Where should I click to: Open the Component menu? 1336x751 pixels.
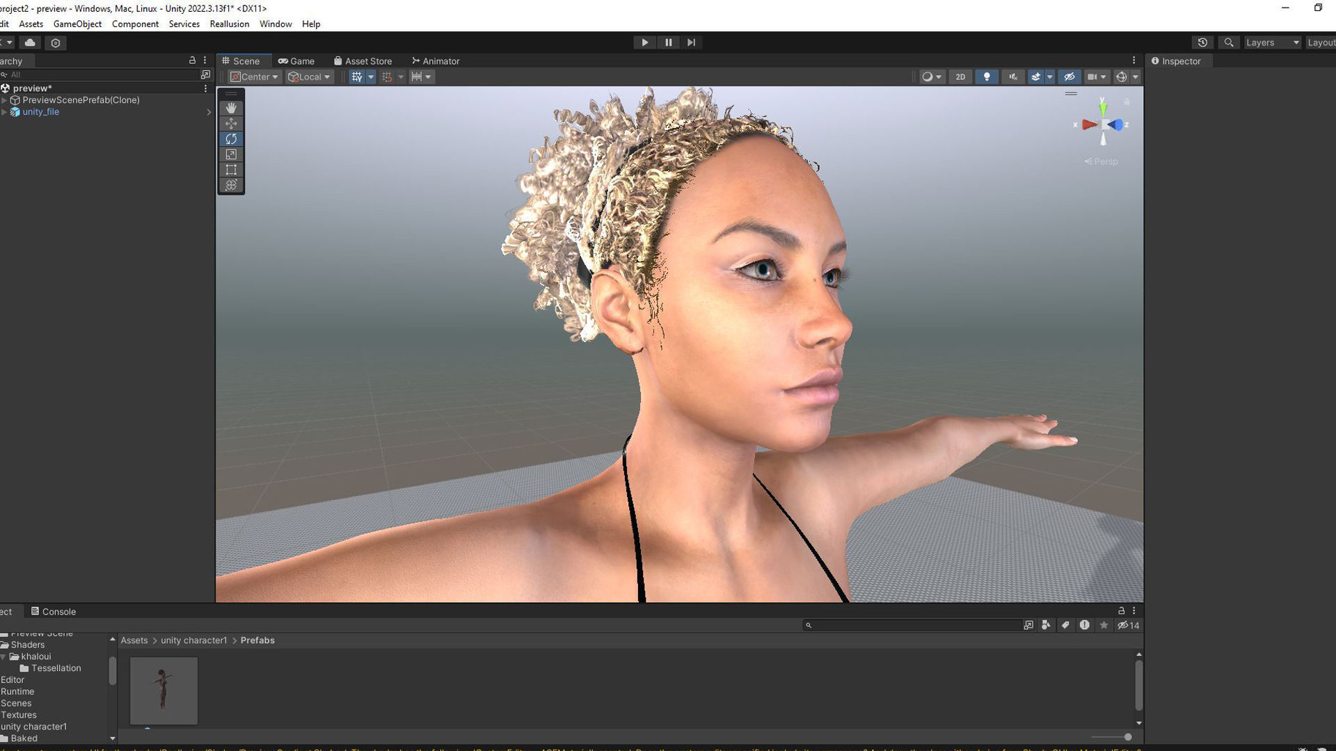[x=135, y=24]
